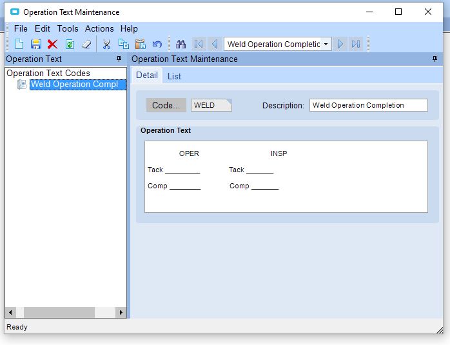Click the Code... button
Viewport: 450px width, 345px height.
(166, 105)
